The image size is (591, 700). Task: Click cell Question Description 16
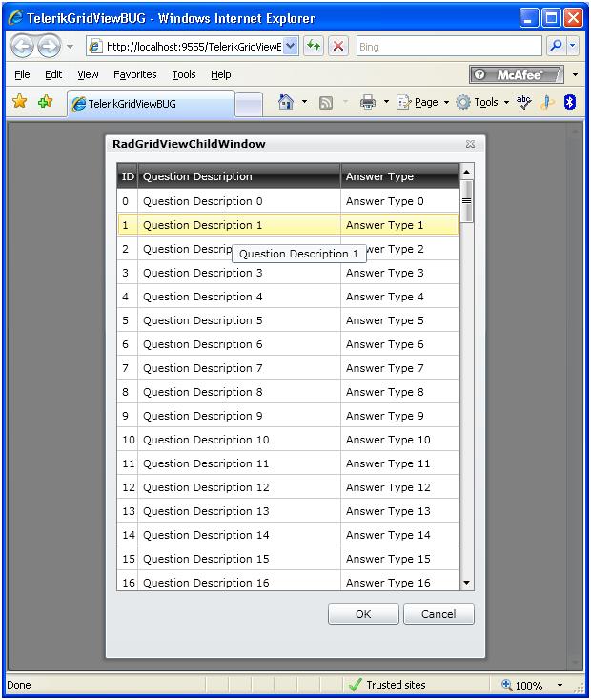tap(239, 582)
